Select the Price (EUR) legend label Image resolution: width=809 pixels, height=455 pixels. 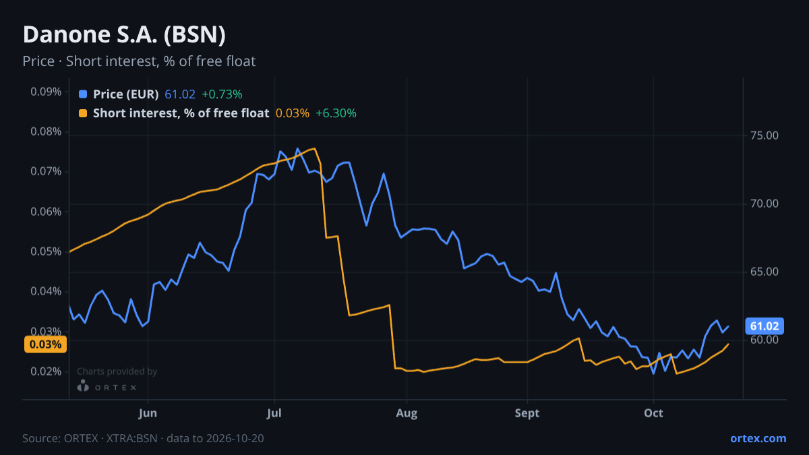[x=126, y=94]
